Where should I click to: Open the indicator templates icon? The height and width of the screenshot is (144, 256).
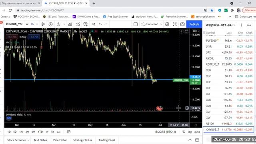78,24
